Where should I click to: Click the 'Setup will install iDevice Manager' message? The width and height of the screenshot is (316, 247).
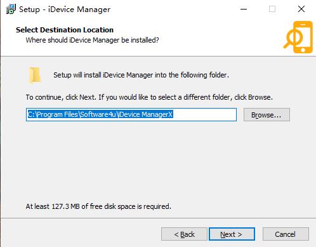click(x=141, y=75)
